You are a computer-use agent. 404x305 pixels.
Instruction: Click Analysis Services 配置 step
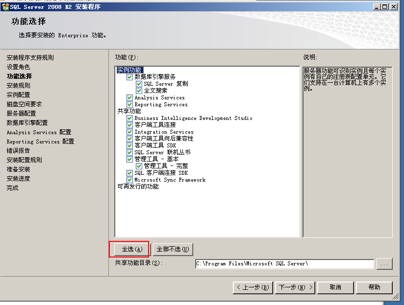coord(39,132)
